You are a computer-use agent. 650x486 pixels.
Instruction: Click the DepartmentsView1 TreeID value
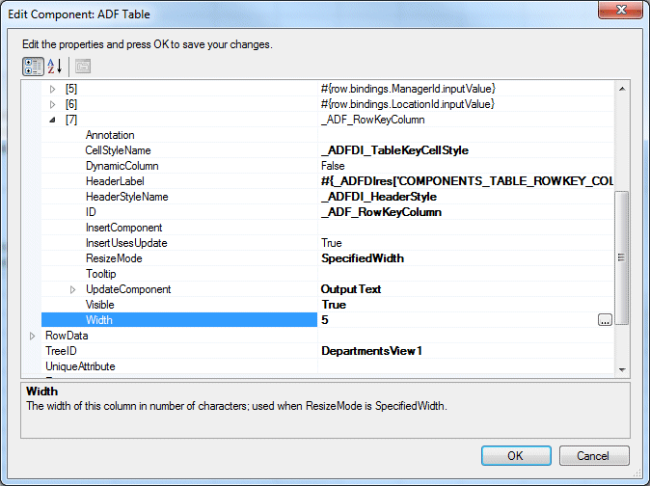(x=371, y=351)
